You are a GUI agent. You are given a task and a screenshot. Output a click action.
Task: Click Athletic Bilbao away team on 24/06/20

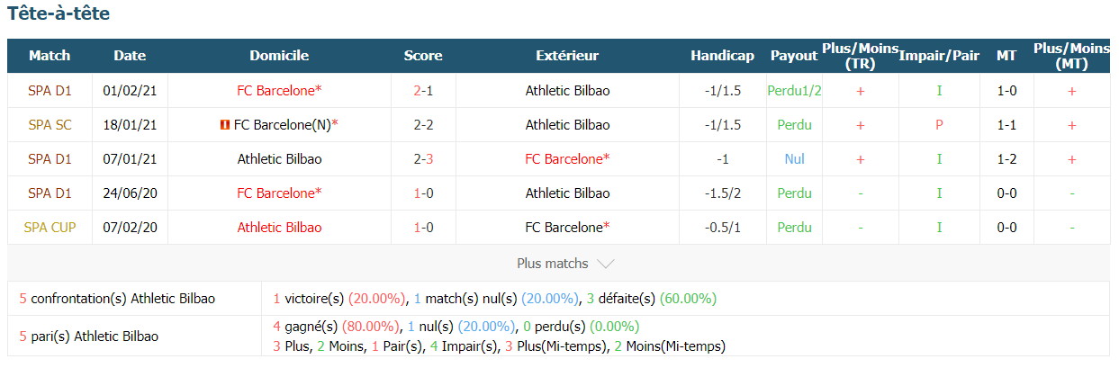pyautogui.click(x=567, y=193)
